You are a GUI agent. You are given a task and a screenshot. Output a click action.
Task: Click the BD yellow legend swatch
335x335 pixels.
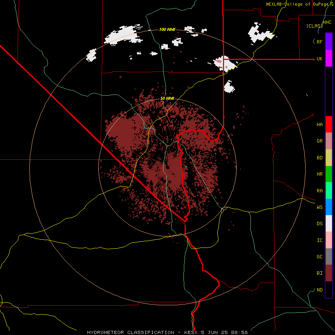[x=329, y=157]
